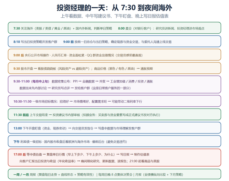The width and height of the screenshot is (229, 181).
Task: Click line starting "数据出来先内部讨论"
Action: tap(75, 88)
